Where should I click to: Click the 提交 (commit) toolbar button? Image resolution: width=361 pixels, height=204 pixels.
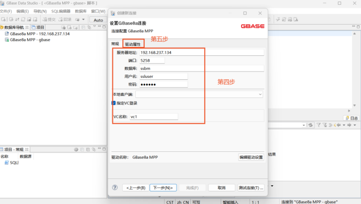pos(49,19)
